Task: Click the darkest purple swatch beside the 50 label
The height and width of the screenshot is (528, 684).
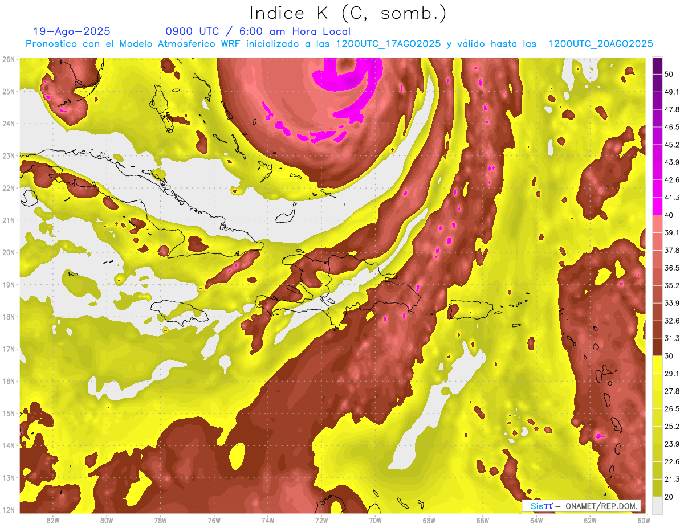Action: pyautogui.click(x=657, y=66)
